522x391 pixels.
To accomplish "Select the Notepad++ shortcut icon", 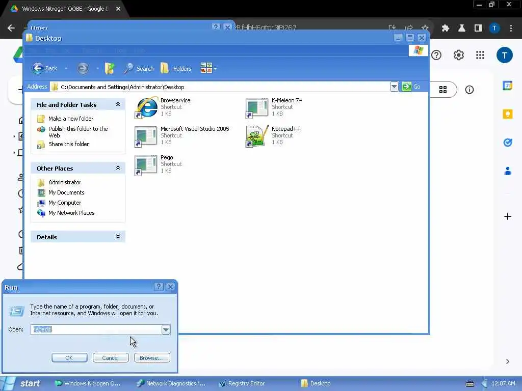I will 257,136.
